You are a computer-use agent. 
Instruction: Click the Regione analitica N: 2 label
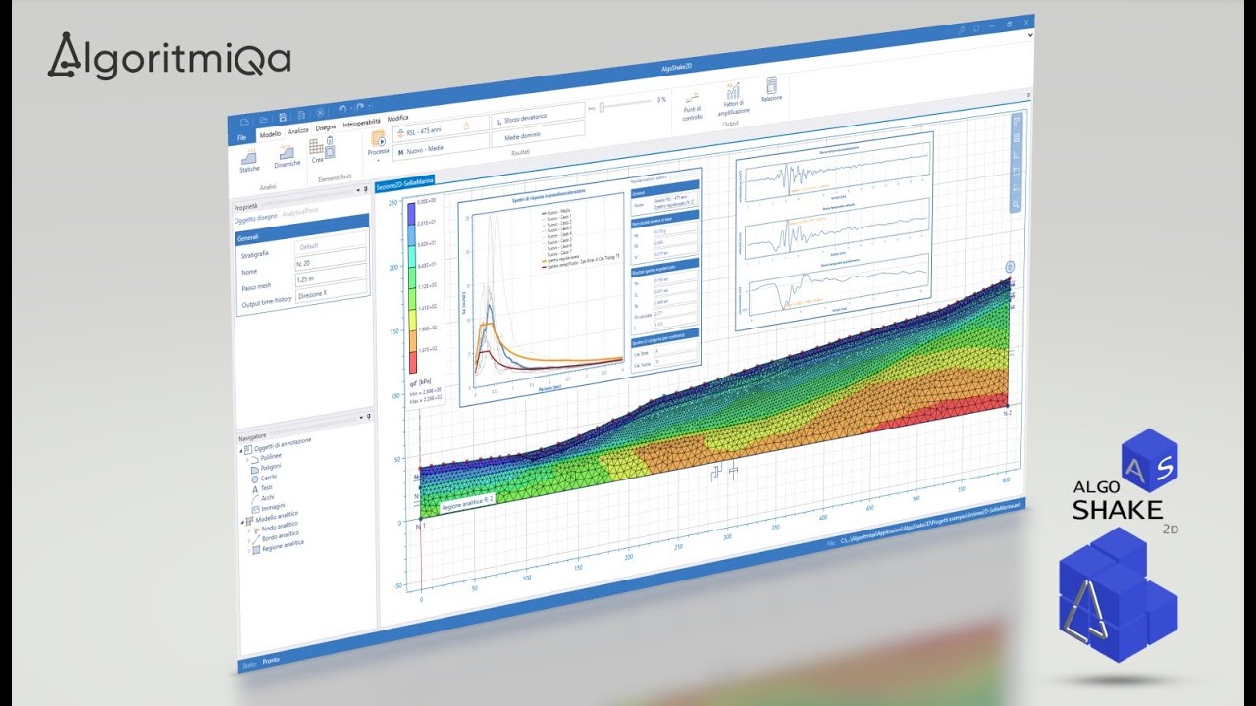[x=467, y=504]
